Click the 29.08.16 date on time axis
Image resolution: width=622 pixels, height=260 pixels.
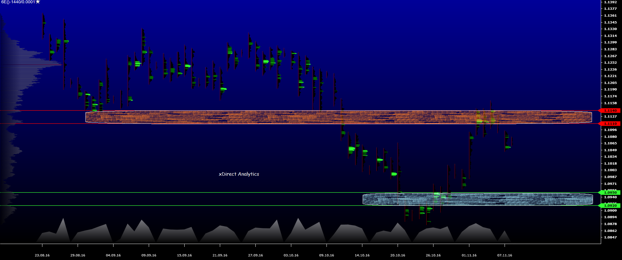click(78, 255)
